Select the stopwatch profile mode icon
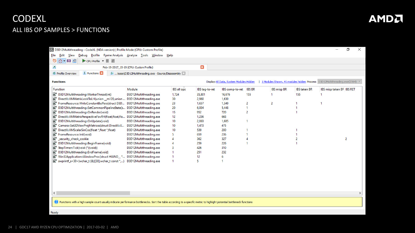 (60, 61)
